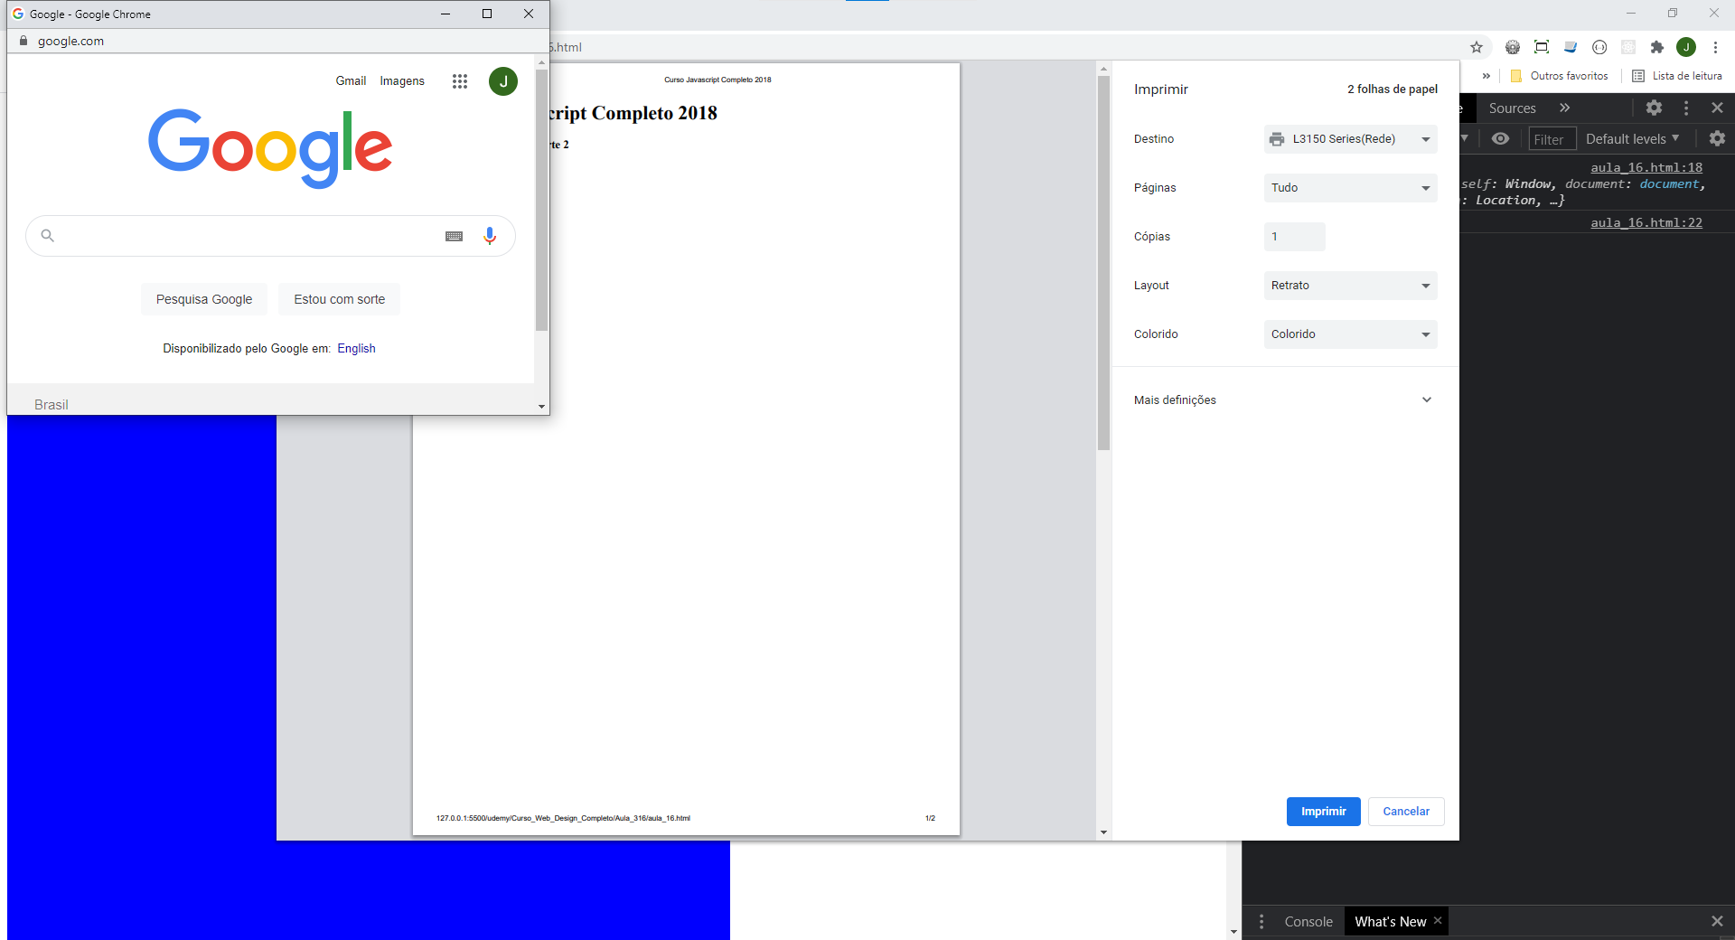Bookmark this page with the star icon
This screenshot has width=1735, height=940.
(1477, 47)
